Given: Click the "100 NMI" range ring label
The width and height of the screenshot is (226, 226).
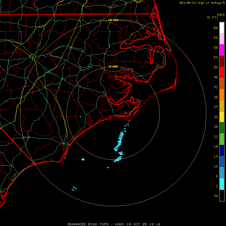Looking at the screenshot, I should pyautogui.click(x=113, y=20).
